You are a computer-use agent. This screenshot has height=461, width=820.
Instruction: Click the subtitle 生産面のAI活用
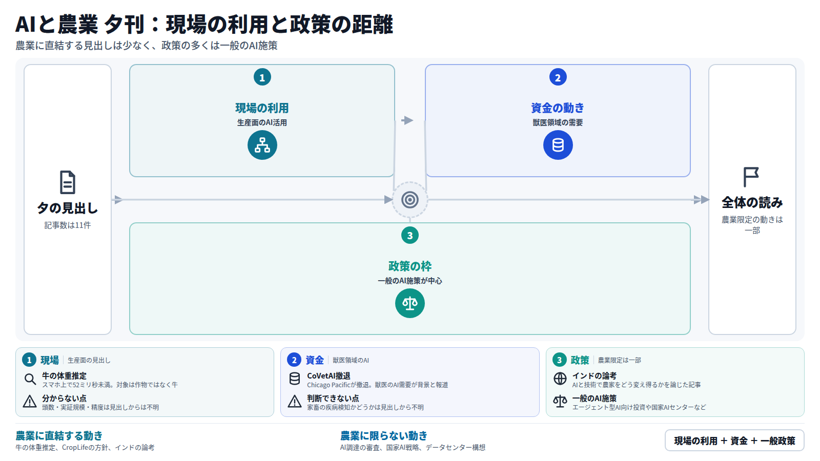[262, 123]
